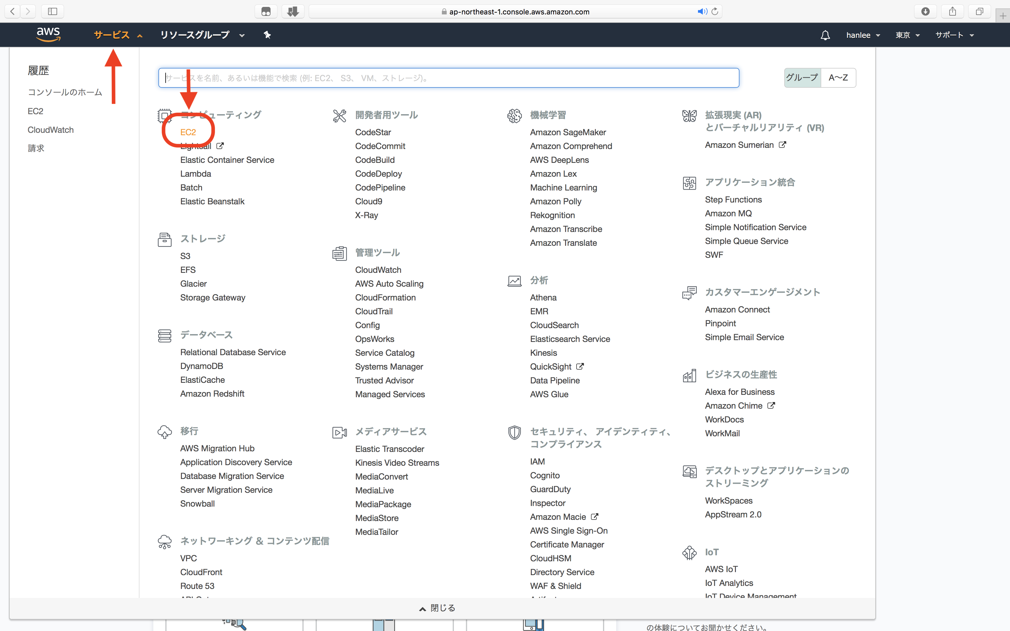Screen dimensions: 1010x631
Task: Open EC2 under コンピューティング
Action: pyautogui.click(x=188, y=132)
